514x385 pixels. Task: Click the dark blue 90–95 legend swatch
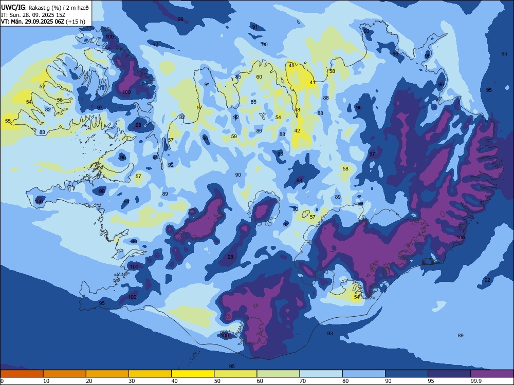coord(407,374)
